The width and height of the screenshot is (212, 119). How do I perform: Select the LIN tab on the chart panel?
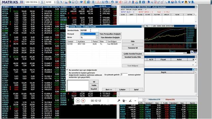pyautogui.click(x=154, y=26)
